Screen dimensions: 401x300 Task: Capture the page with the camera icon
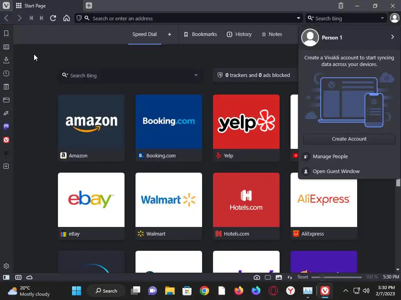tap(257, 277)
